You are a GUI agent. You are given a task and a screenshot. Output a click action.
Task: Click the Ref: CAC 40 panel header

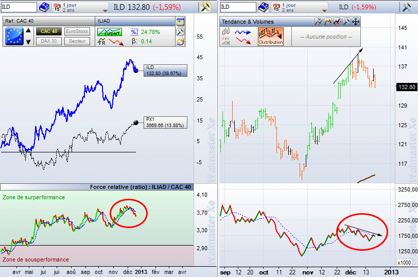49,21
